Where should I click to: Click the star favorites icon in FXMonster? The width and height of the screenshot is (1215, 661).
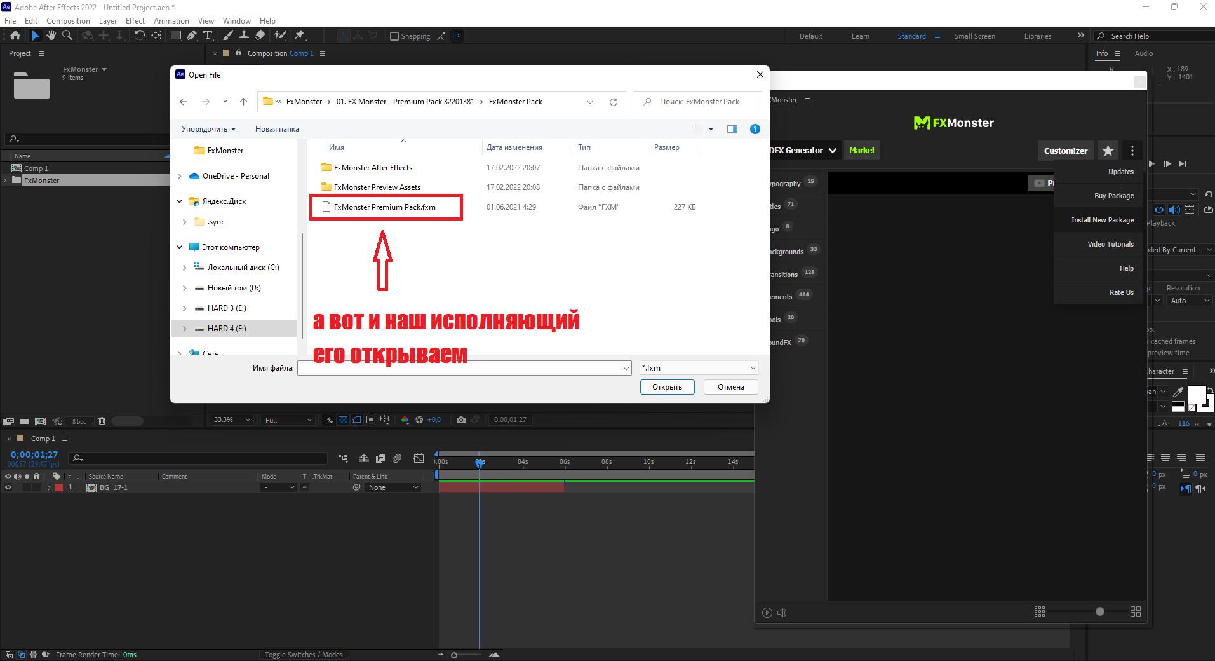[1108, 151]
